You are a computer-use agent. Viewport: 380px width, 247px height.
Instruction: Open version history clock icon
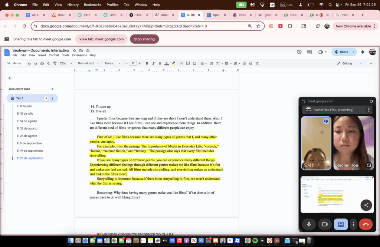point(299,52)
